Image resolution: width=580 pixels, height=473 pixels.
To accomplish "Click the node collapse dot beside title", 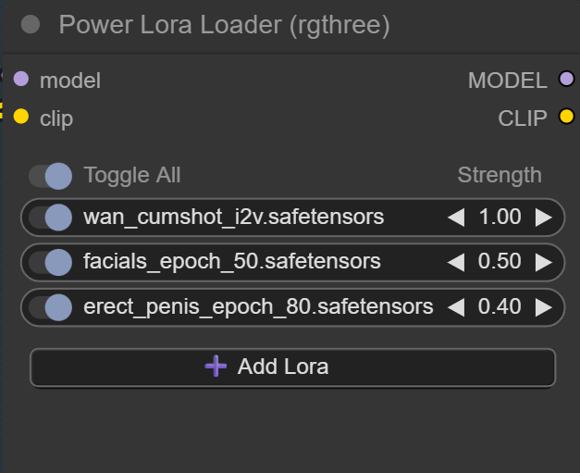I will pyautogui.click(x=31, y=24).
